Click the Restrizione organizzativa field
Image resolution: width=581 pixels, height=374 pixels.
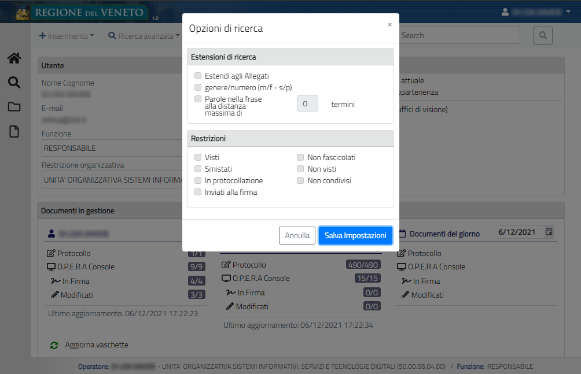tap(112, 180)
